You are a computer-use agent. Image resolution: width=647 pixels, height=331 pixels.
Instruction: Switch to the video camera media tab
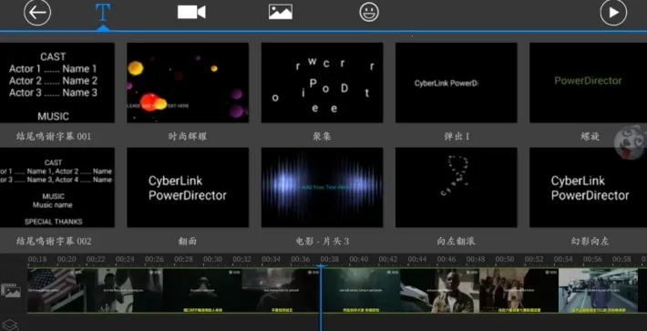click(x=191, y=12)
